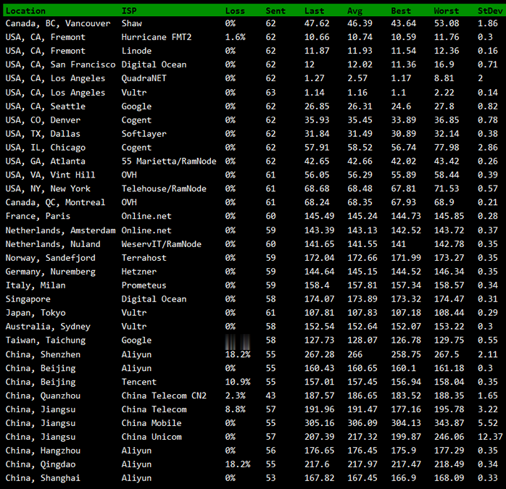This screenshot has height=489, width=506.
Task: Click the 47.62 last value
Action: (317, 23)
